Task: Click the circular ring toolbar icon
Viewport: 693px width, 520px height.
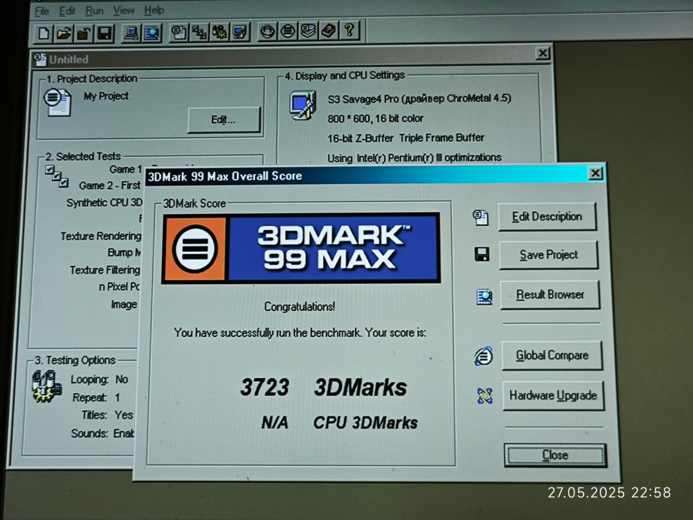Action: [267, 31]
